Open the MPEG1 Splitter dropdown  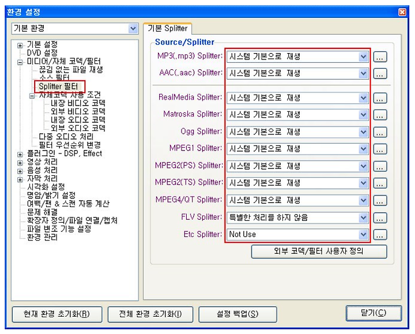coord(297,149)
